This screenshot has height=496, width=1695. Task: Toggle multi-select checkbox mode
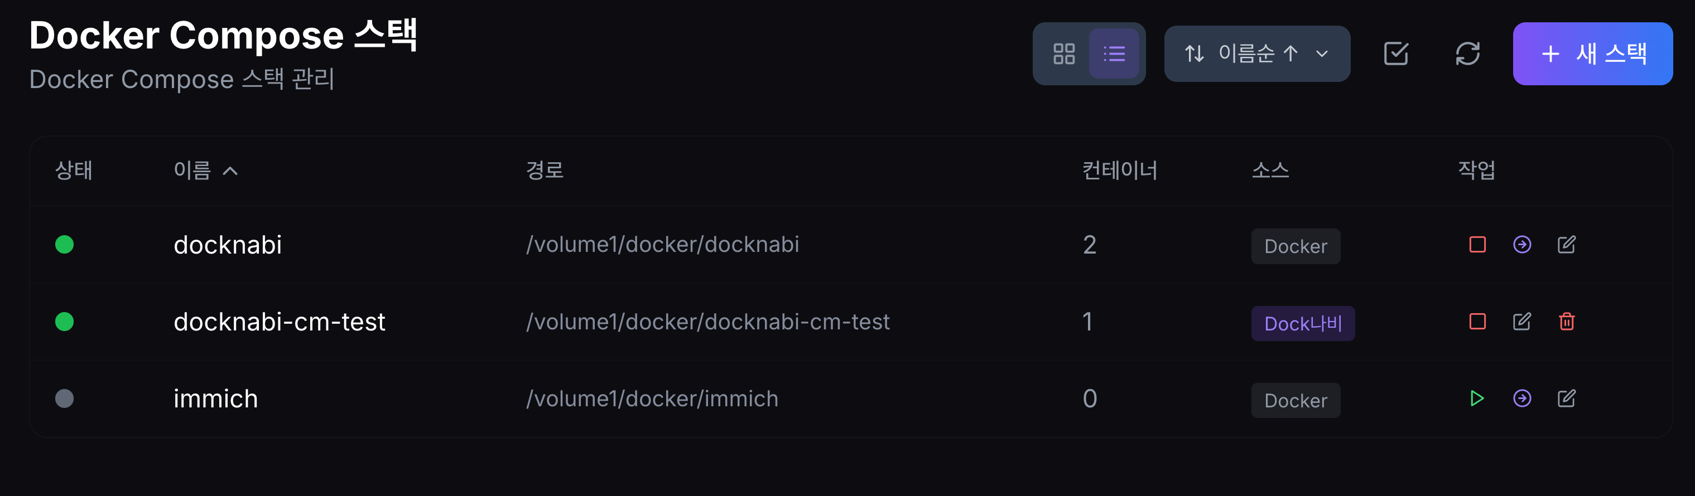pos(1395,54)
